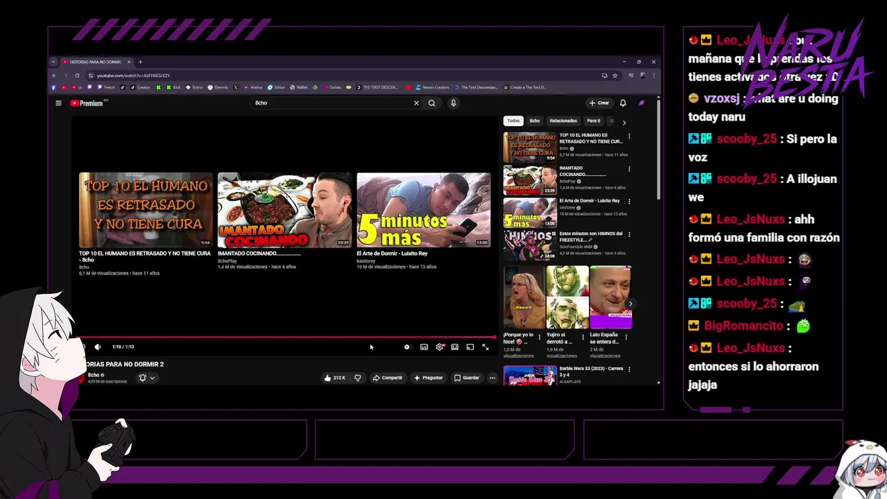Open Chrome's three-dot menu
The height and width of the screenshot is (499, 887).
click(x=653, y=75)
